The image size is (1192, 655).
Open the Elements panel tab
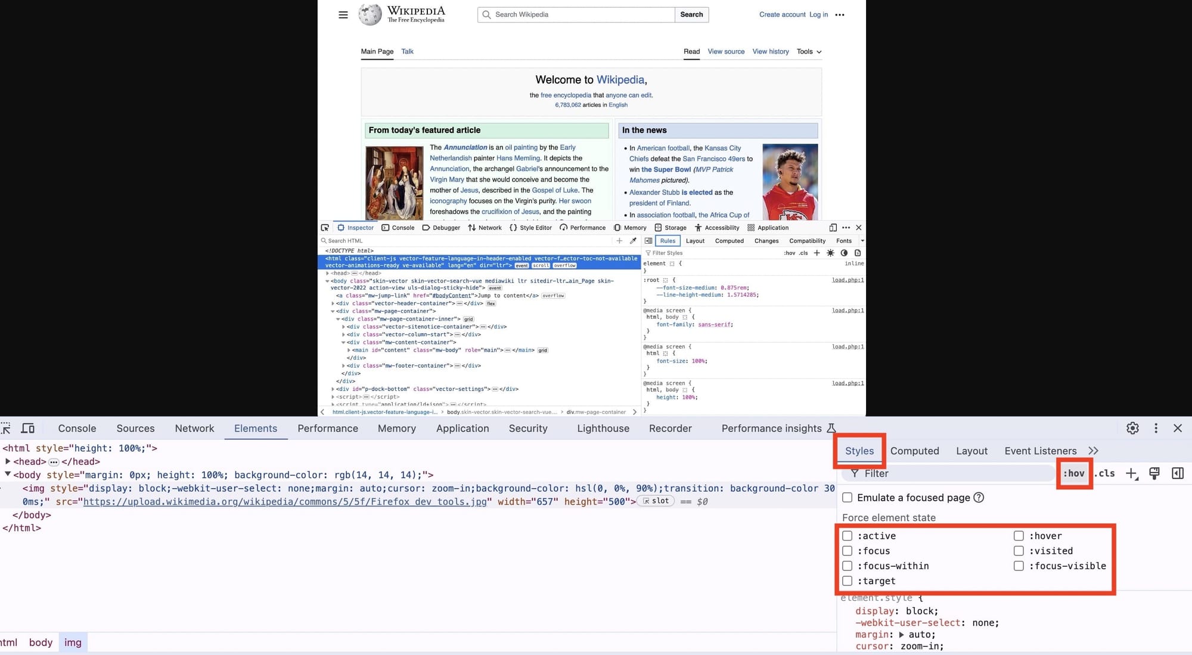click(255, 427)
